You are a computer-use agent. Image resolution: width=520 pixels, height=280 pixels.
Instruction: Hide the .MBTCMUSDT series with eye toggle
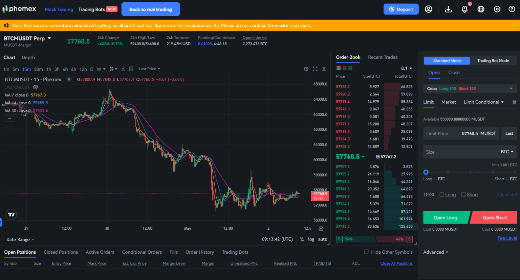point(36,87)
